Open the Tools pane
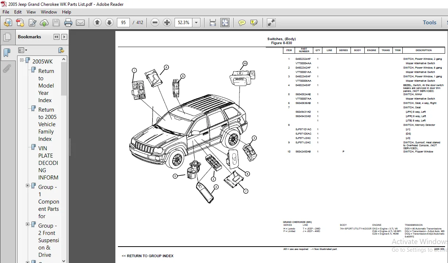 click(429, 23)
